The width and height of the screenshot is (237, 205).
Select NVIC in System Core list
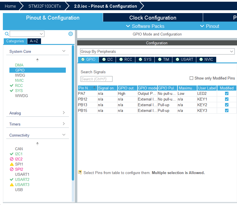(19, 80)
